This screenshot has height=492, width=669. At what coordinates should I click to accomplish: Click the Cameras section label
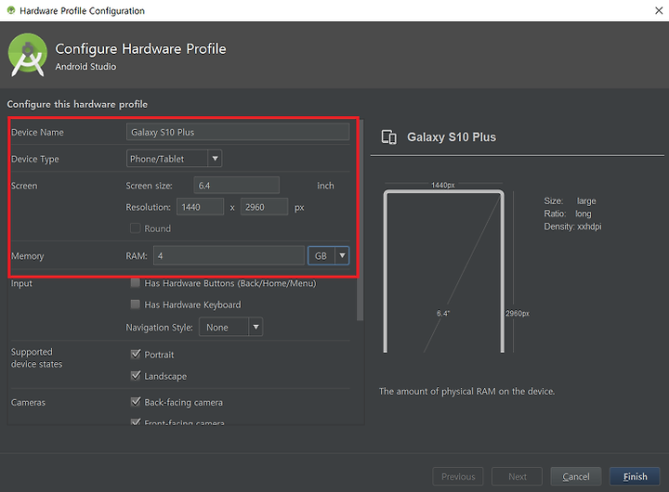click(28, 402)
